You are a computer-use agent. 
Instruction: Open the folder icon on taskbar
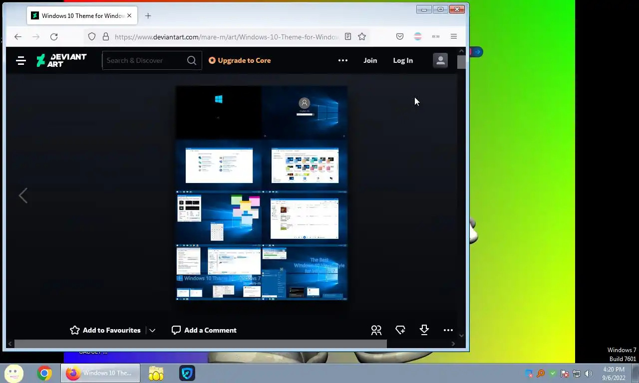(156, 373)
